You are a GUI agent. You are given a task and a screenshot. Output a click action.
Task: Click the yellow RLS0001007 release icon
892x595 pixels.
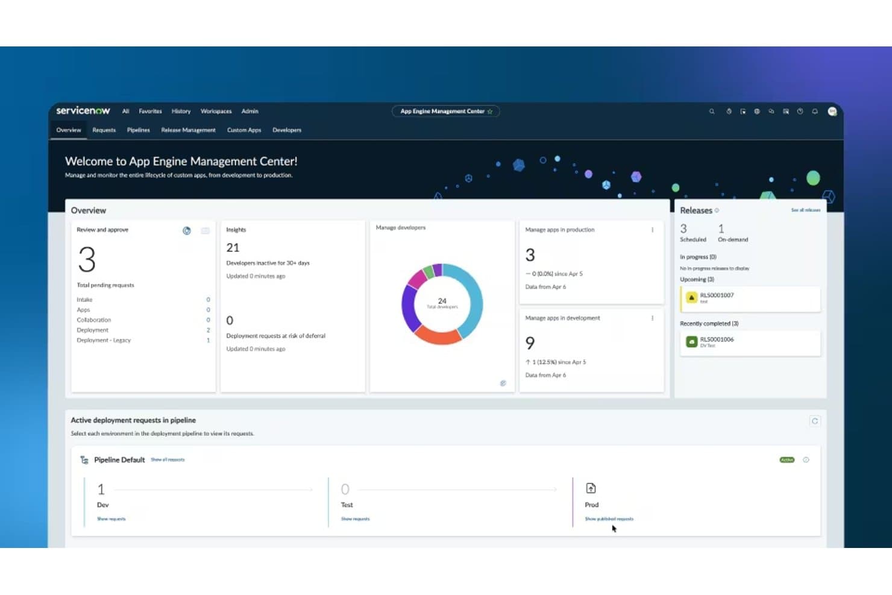(x=692, y=298)
